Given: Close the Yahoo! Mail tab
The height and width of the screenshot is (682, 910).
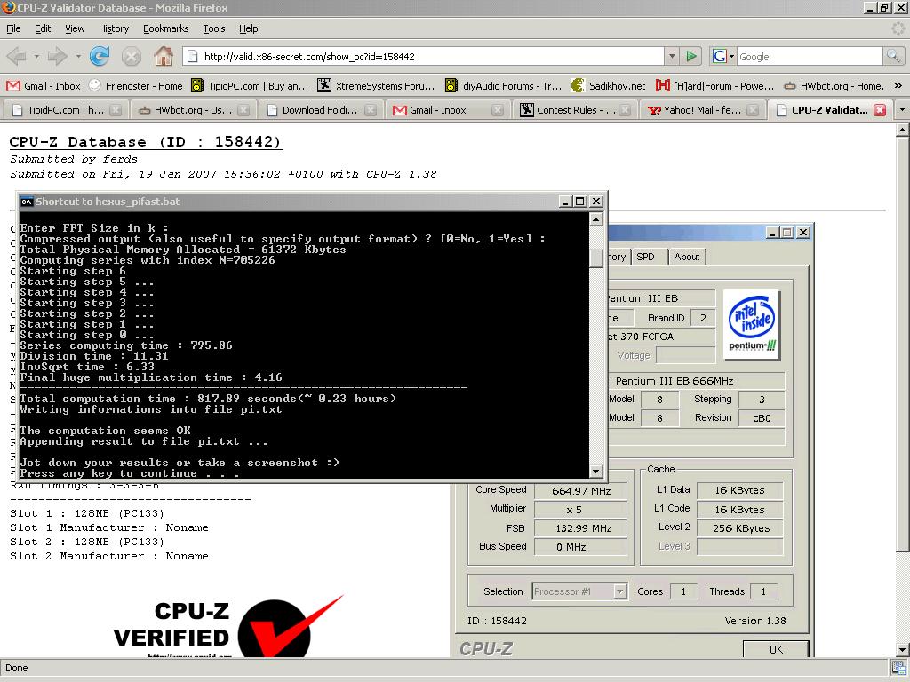Looking at the screenshot, I should (x=753, y=110).
